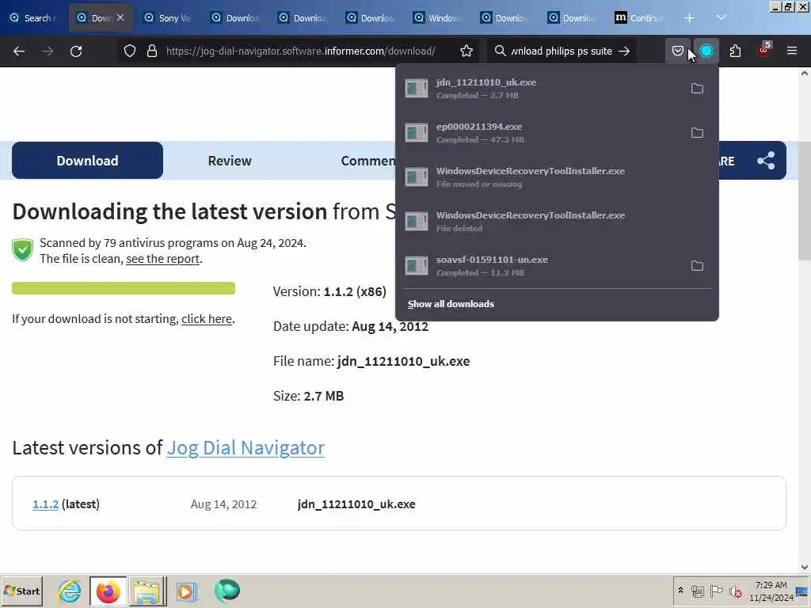
Task: Click the green download progress bar
Action: [x=124, y=288]
